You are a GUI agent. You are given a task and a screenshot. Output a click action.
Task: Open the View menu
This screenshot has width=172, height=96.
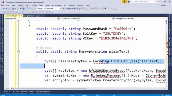coord(13,5)
